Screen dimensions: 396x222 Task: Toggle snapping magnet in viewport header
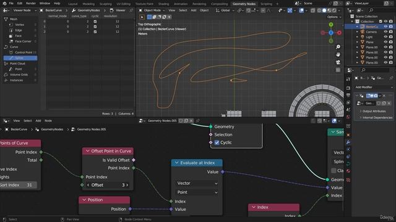(x=248, y=10)
